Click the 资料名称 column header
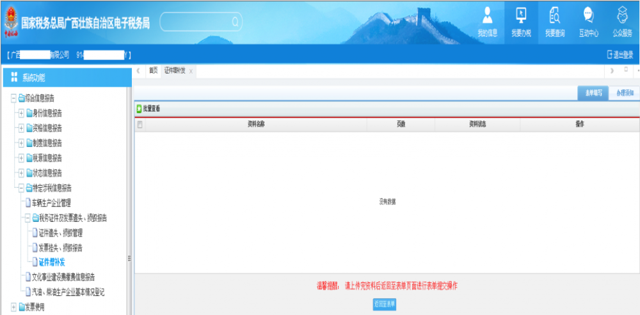 pyautogui.click(x=257, y=125)
